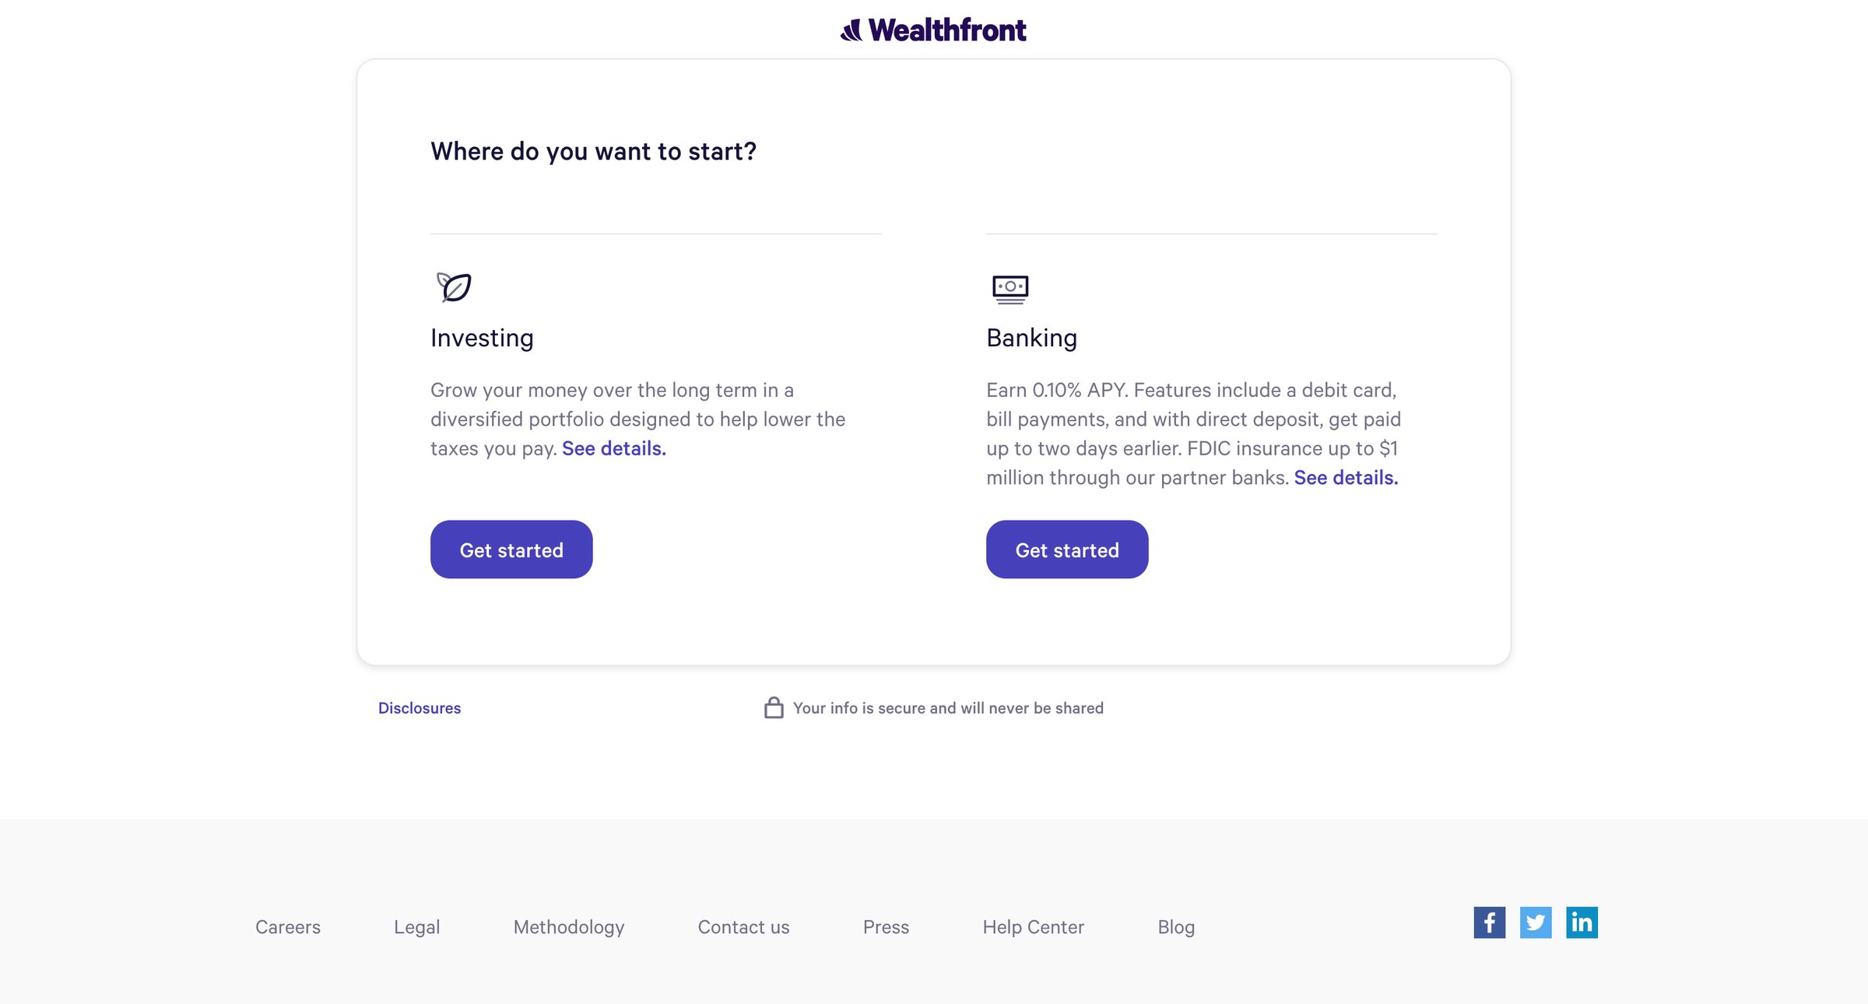Select Contact us in footer
The height and width of the screenshot is (1004, 1868).
pyautogui.click(x=744, y=927)
